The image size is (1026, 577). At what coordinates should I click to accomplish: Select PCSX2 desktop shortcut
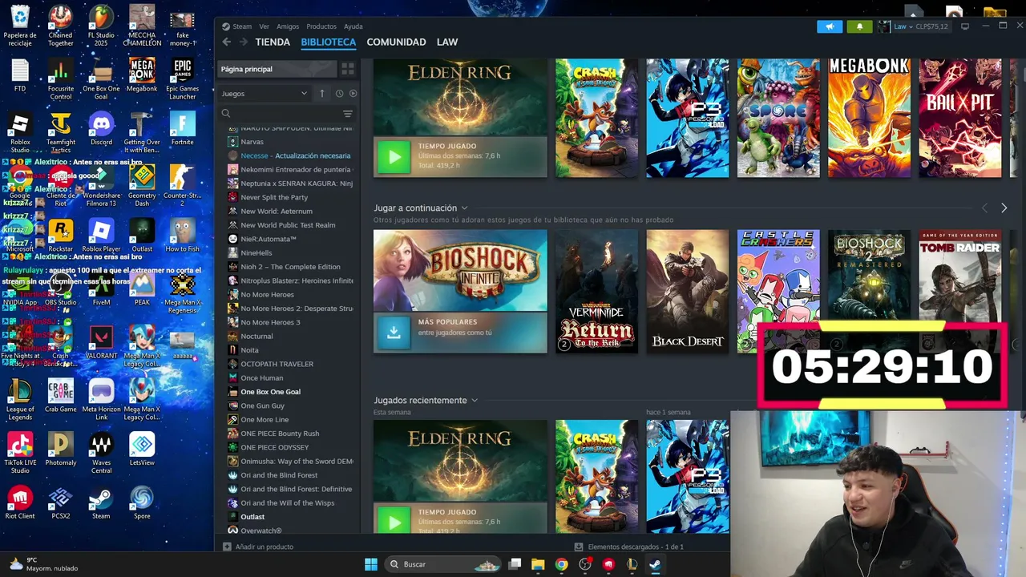pyautogui.click(x=60, y=502)
